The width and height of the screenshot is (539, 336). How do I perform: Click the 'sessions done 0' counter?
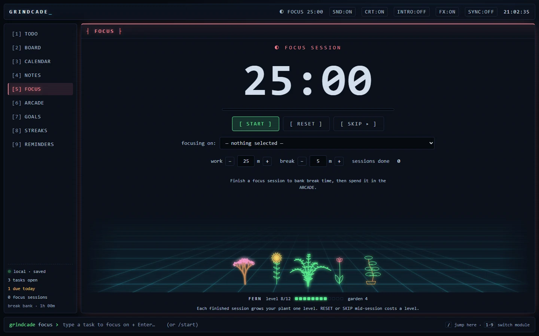coord(376,161)
